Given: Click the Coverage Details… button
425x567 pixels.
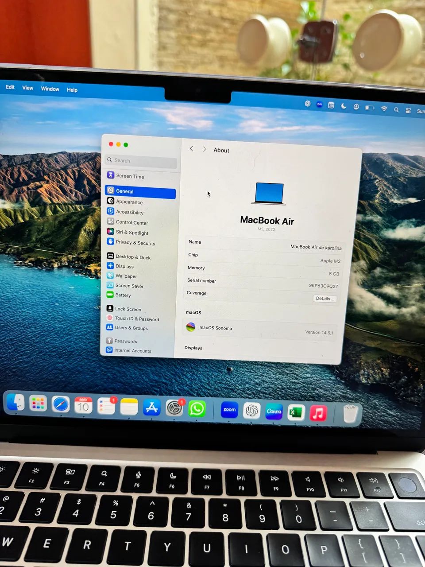Looking at the screenshot, I should 325,299.
